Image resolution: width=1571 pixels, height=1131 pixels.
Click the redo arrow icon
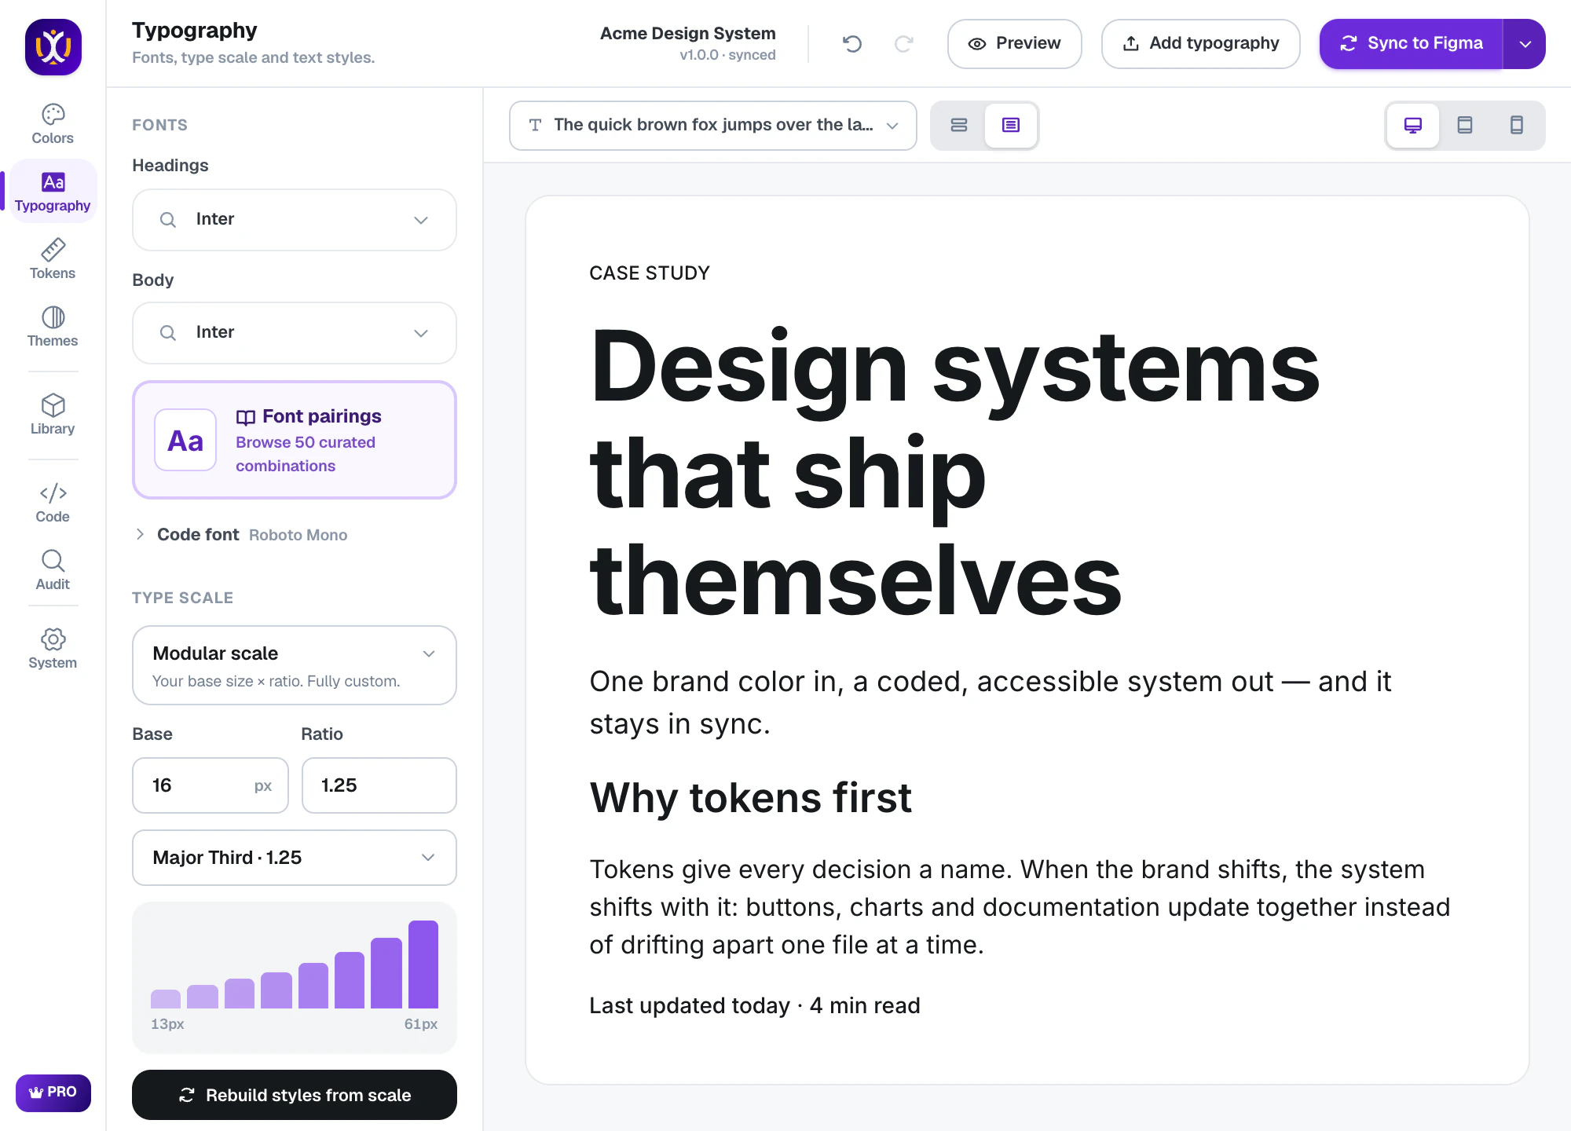tap(904, 44)
